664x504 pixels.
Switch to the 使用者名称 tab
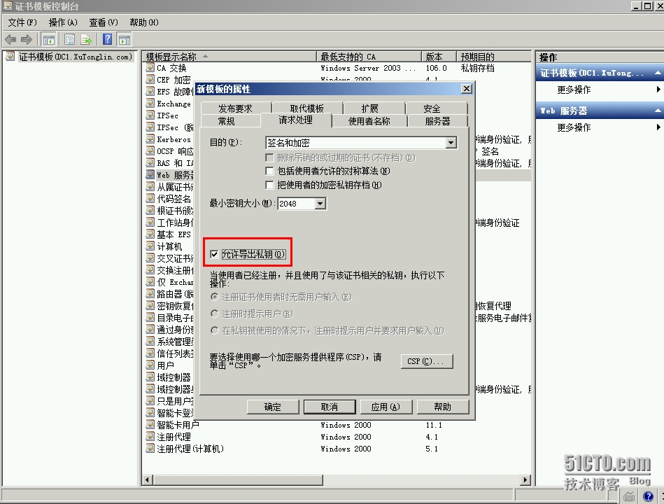pyautogui.click(x=369, y=121)
